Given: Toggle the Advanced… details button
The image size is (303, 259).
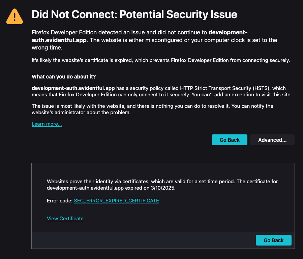Looking at the screenshot, I should (272, 140).
